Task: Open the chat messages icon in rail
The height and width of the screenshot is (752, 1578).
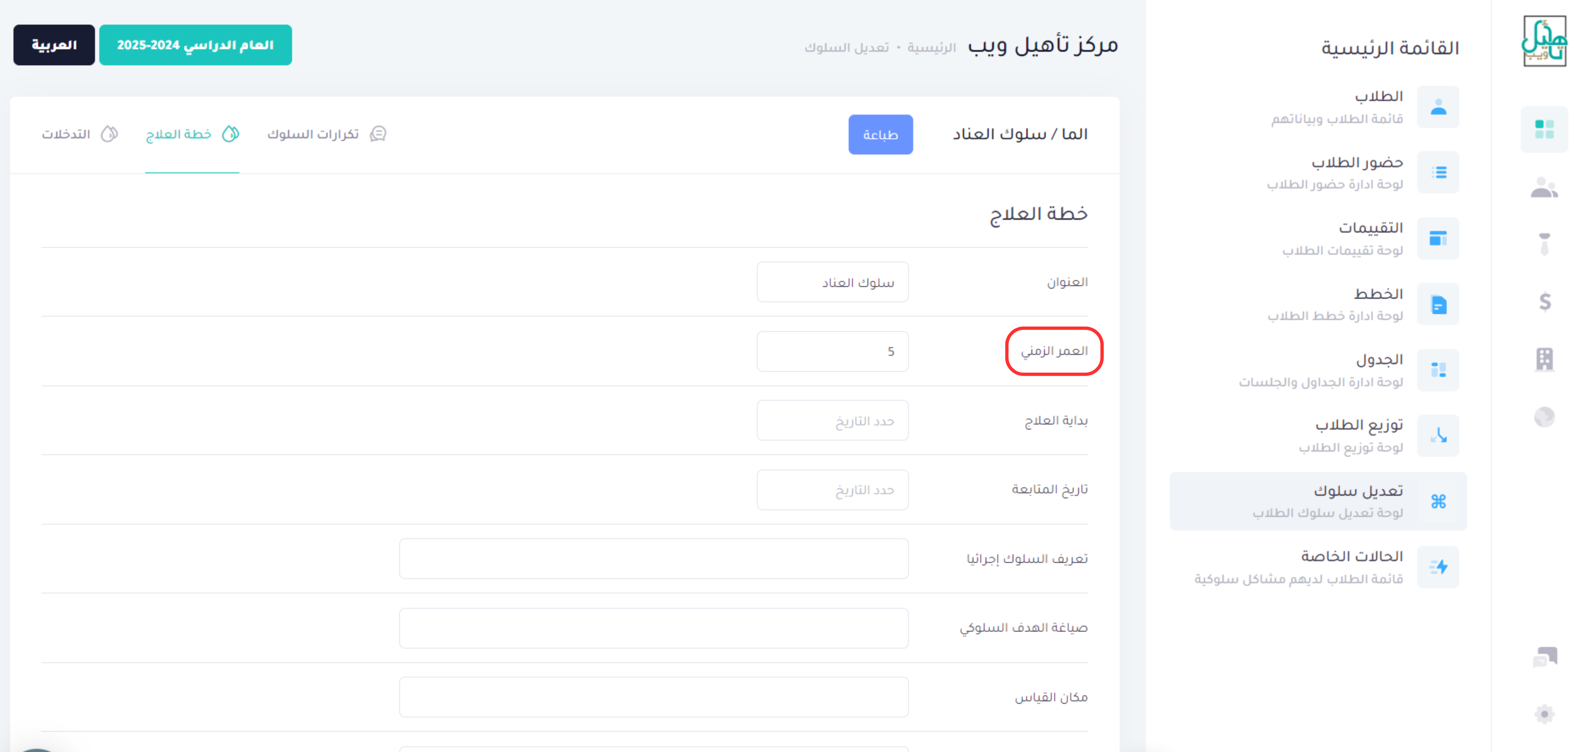Action: coord(1544,657)
